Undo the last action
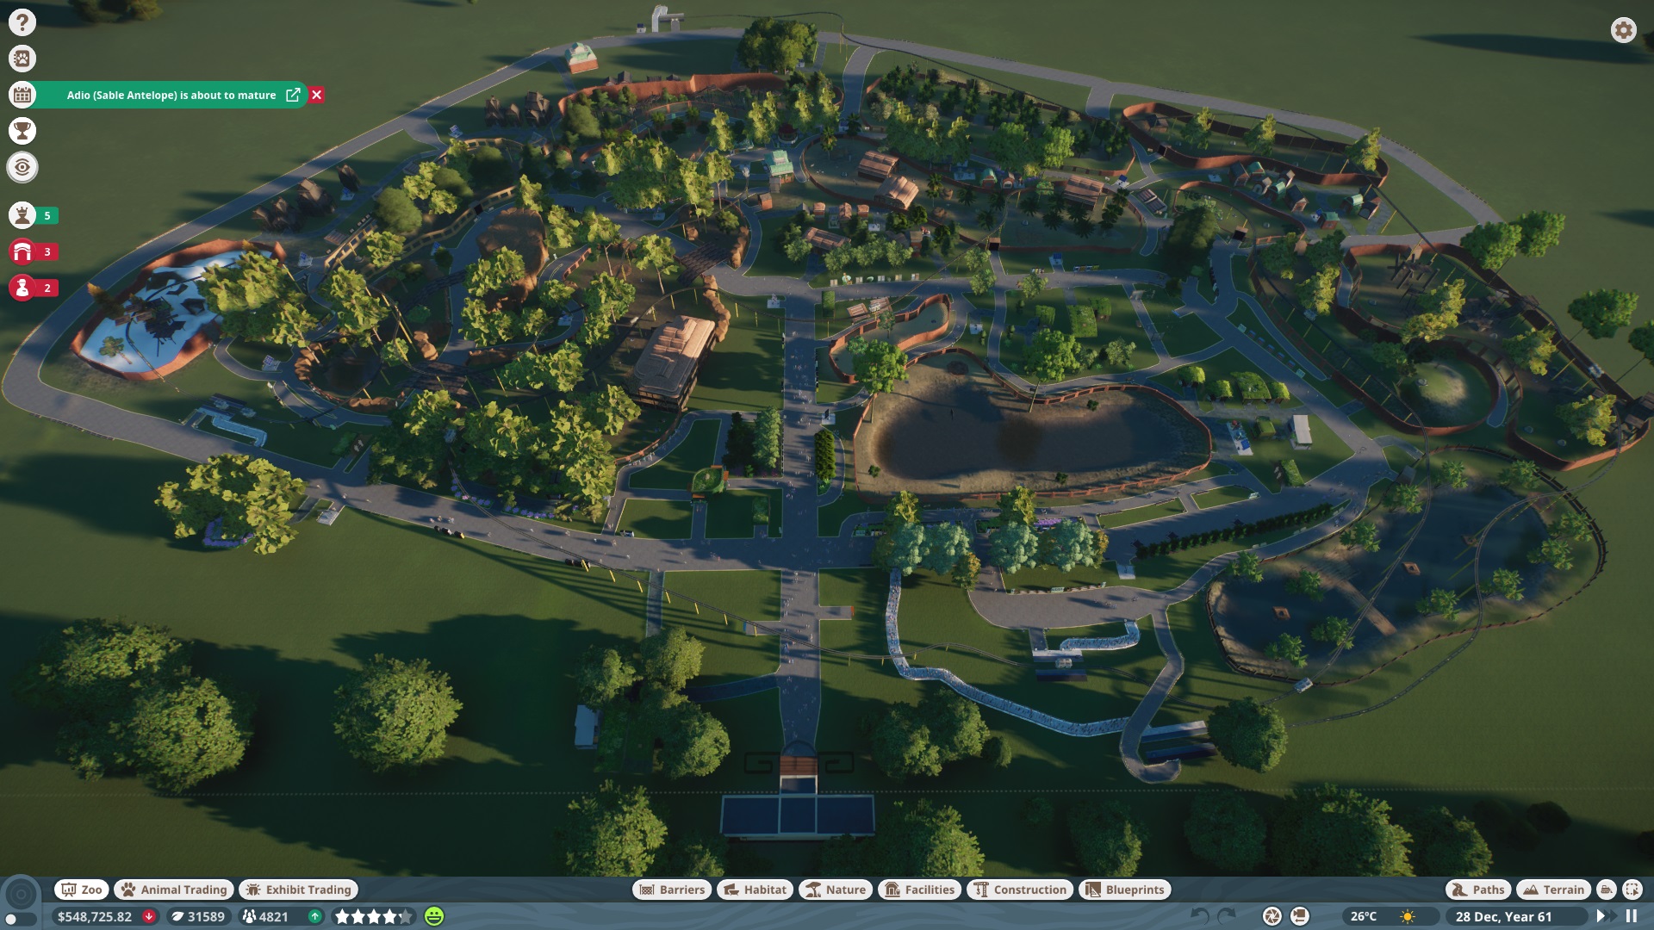This screenshot has height=930, width=1654. [1198, 916]
